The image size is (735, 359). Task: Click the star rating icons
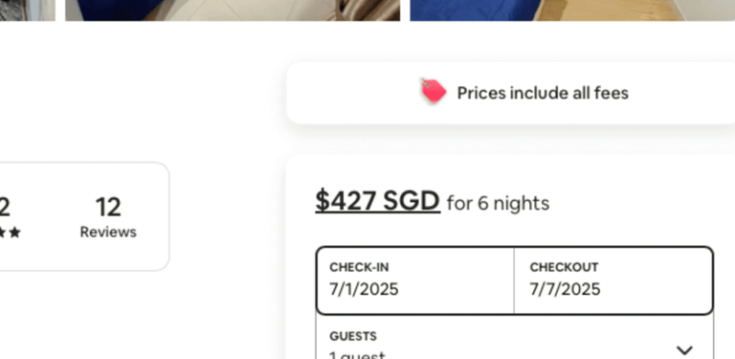[x=11, y=233]
